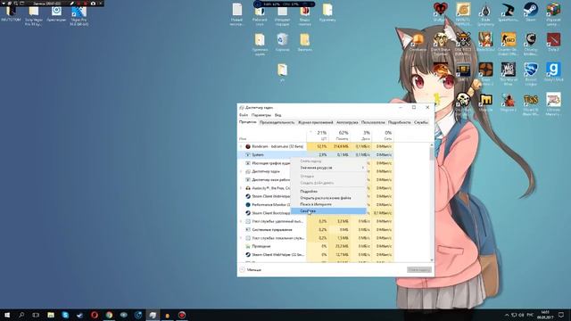
Task: Click the Проводник process icon
Action: coord(248,246)
